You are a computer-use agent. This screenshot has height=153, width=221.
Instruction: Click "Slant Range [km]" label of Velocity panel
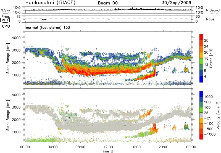[x=8, y=115]
